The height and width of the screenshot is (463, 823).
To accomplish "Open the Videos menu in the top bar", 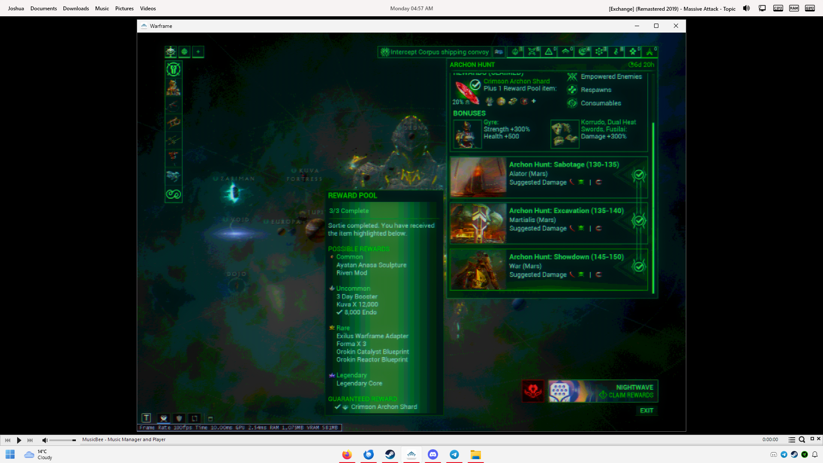I will (x=148, y=9).
